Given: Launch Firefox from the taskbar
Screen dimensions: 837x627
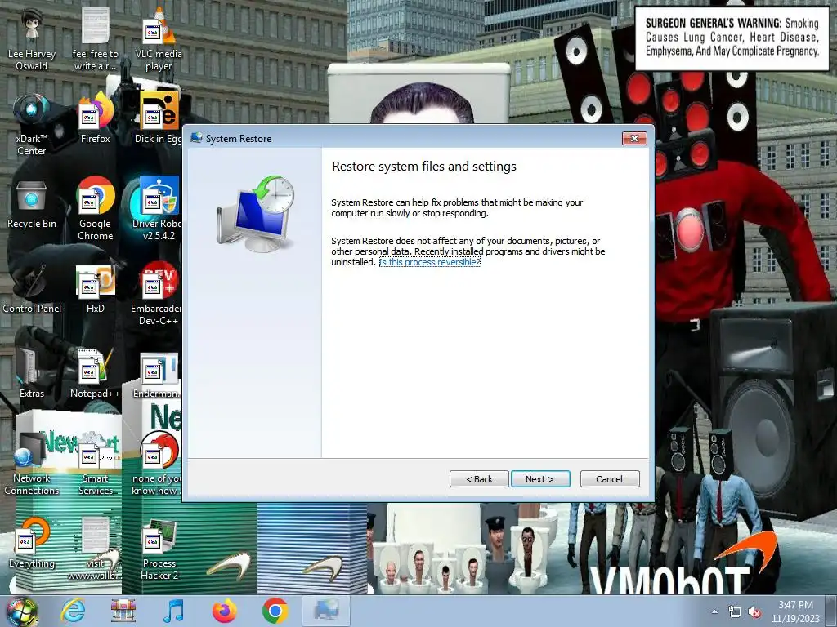Looking at the screenshot, I should point(225,611).
